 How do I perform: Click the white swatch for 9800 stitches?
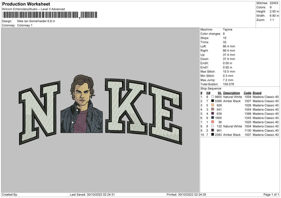(213, 97)
